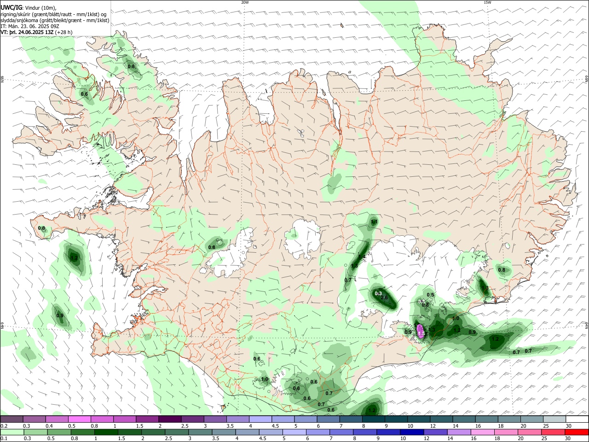Screen dimensions: 589x442
Task: Select the white upper legend swatch at 30
Action: [x=577, y=419]
